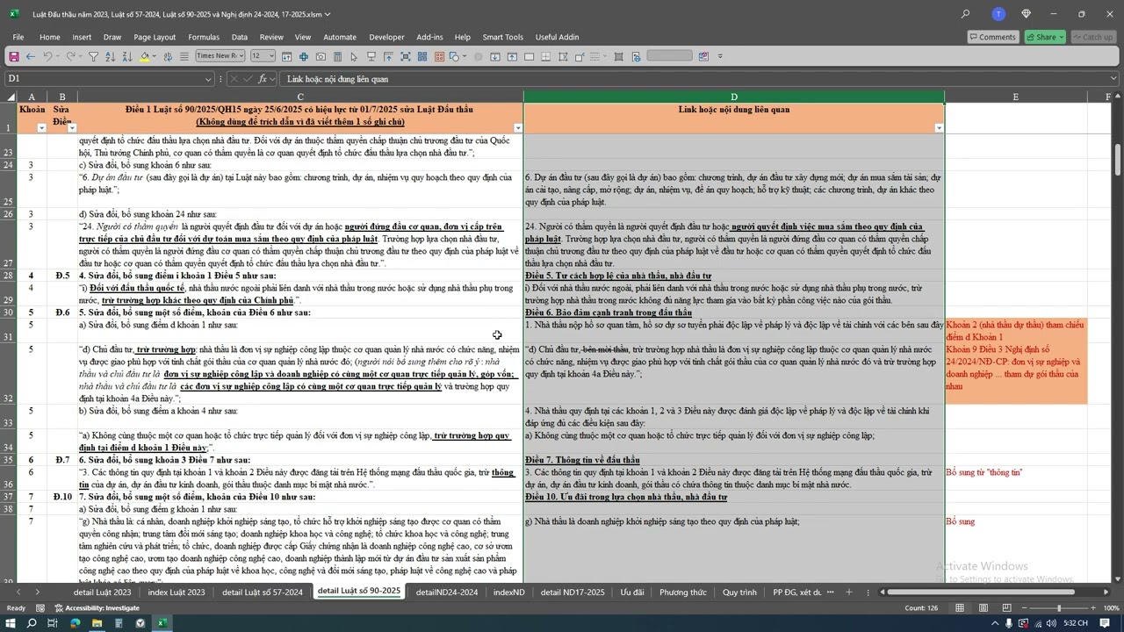Click the colorful add-in icon beside the grey box
The width and height of the screenshot is (1124, 632).
(704, 56)
